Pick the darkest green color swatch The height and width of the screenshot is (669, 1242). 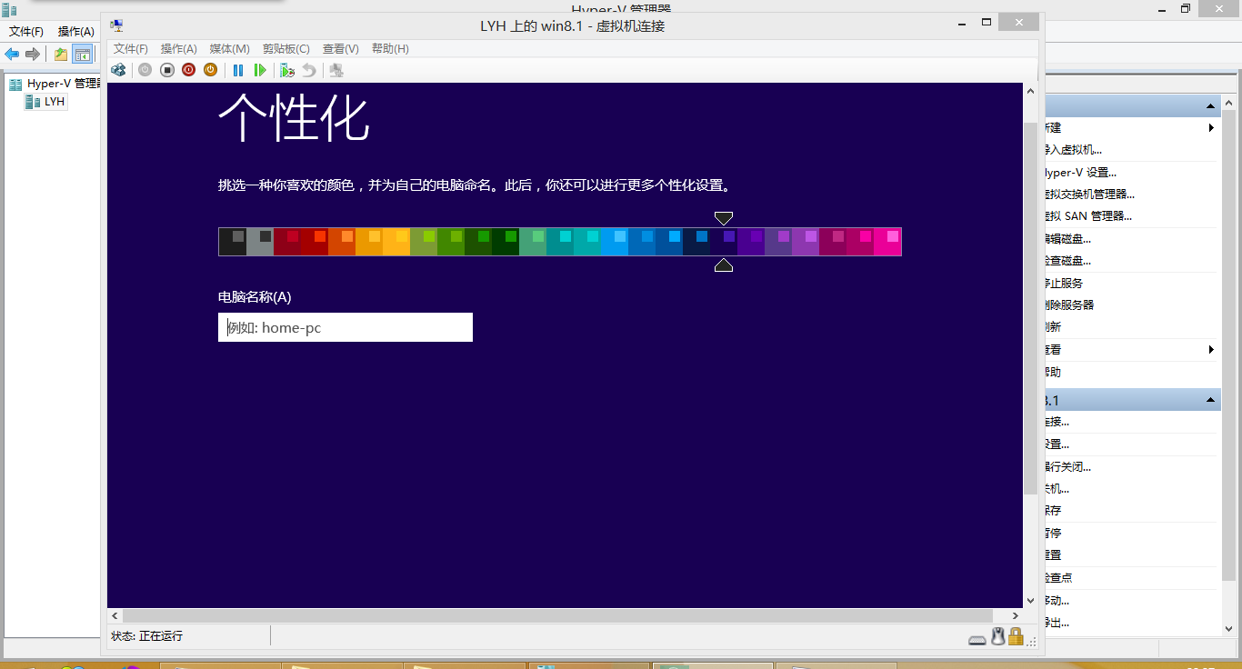coord(506,242)
